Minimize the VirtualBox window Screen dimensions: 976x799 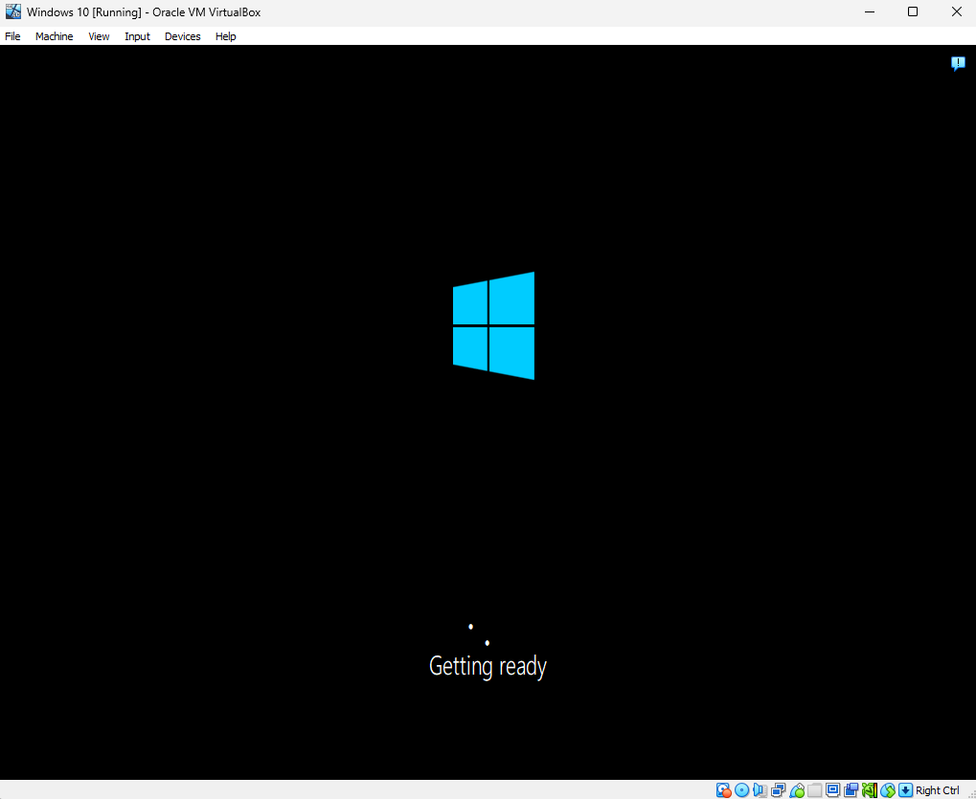click(x=870, y=11)
